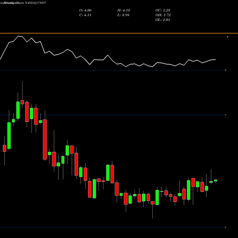Image resolution: width=238 pixels, height=238 pixels.
Task: Click the last green candlestick on the right
Action: 216,180
